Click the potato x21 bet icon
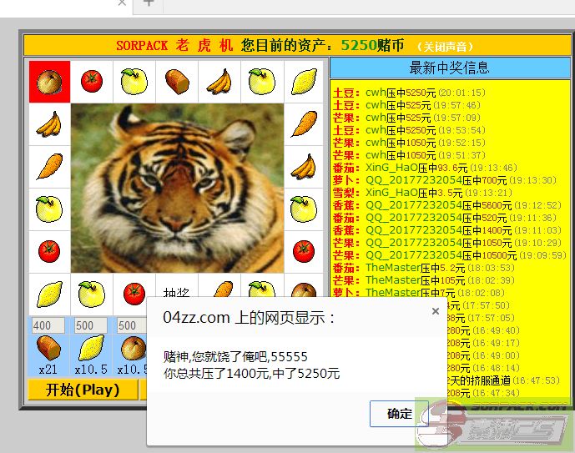Viewport: 575px width, 453px height. click(x=48, y=348)
